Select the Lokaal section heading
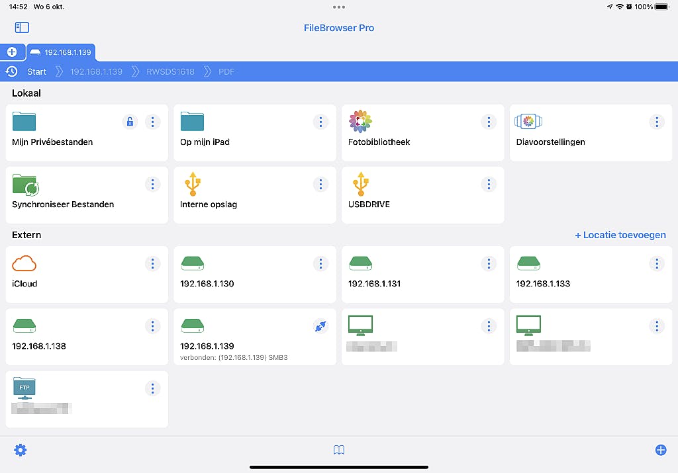Image resolution: width=678 pixels, height=473 pixels. (x=26, y=93)
